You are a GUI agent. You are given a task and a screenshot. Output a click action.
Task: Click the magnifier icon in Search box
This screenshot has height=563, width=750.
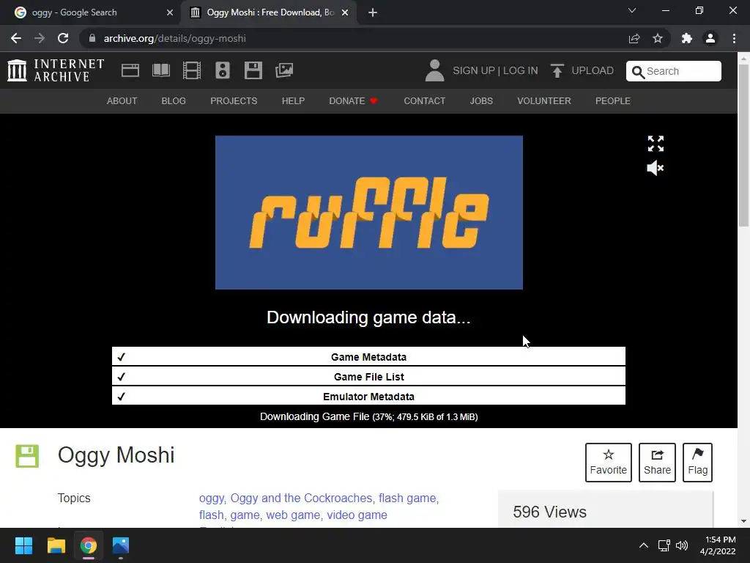point(638,72)
